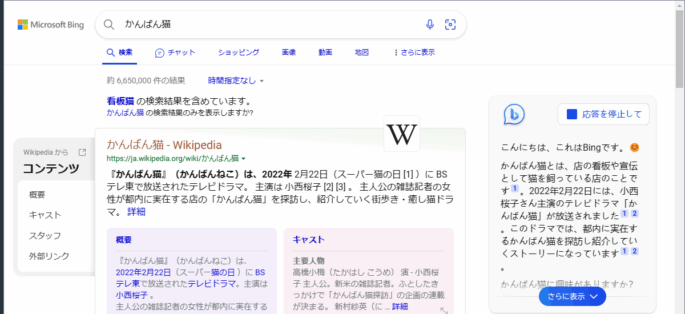Click さらに表示 button in chat panel
Viewport: 685px width, 314px height.
(x=573, y=296)
